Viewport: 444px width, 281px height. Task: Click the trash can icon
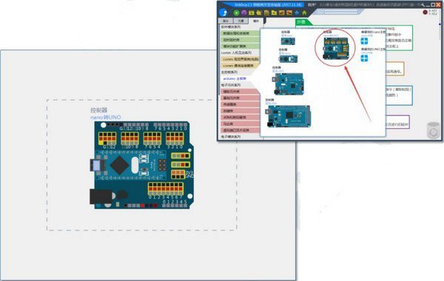coord(433,130)
